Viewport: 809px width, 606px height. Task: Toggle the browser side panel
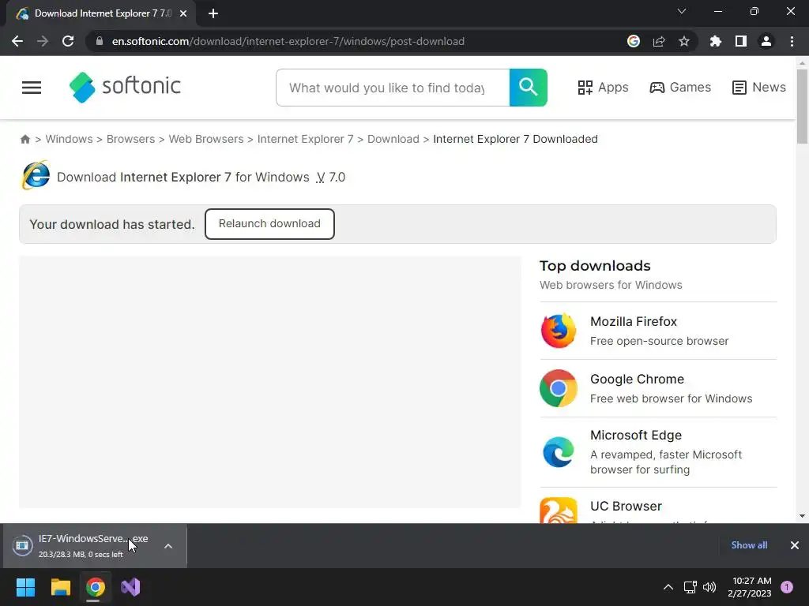pyautogui.click(x=741, y=41)
